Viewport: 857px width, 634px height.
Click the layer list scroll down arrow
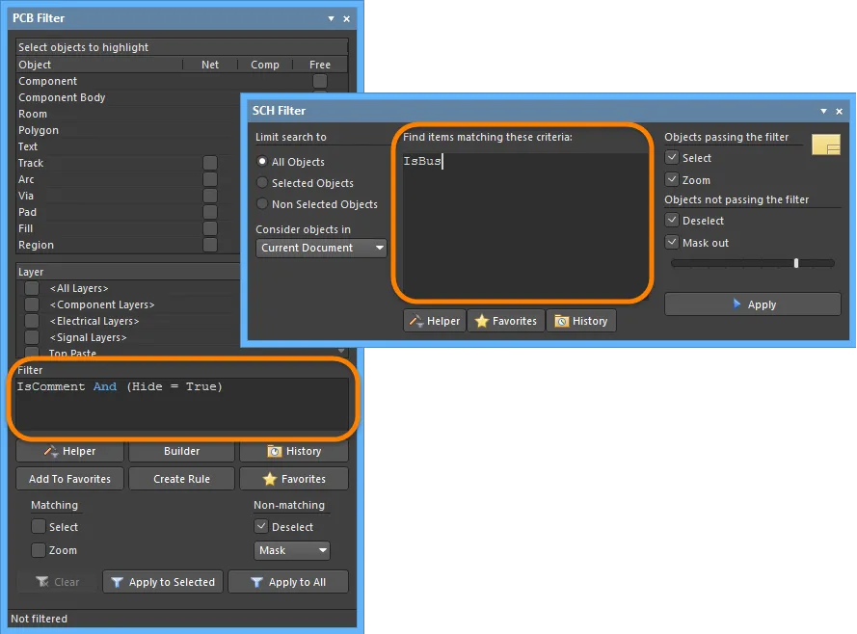341,351
